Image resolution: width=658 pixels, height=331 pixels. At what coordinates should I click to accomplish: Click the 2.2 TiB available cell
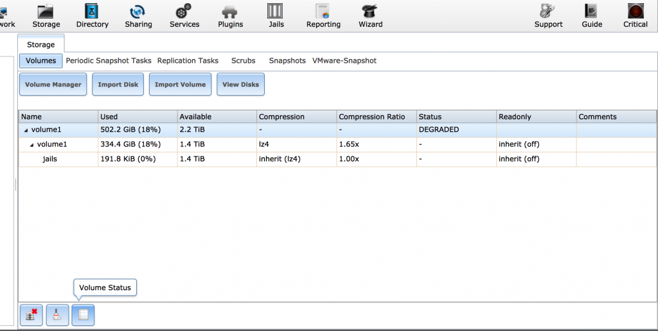[x=217, y=130]
